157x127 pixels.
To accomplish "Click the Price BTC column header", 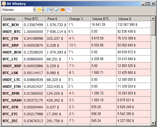I will tap(34, 19).
